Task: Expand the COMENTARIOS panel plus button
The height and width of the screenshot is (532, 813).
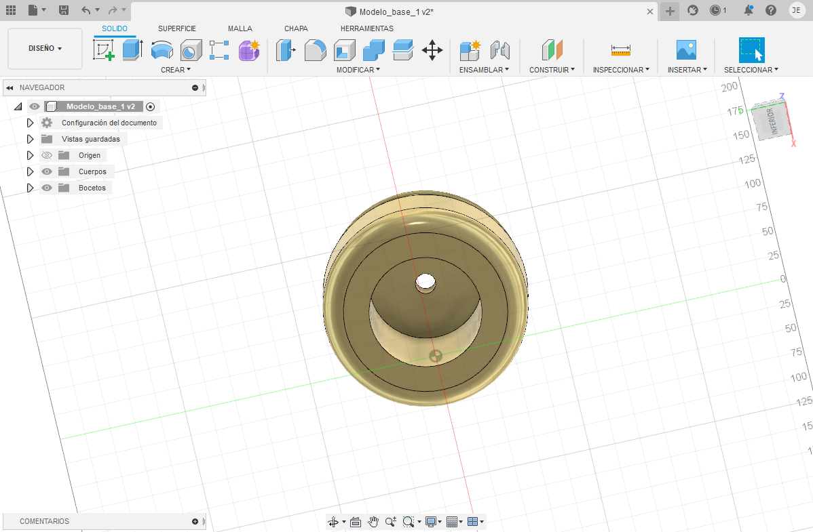Action: point(195,522)
